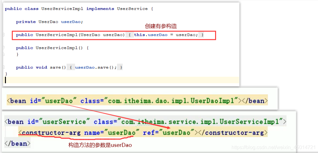Expand the fold marker beside public void save()
The width and height of the screenshot is (318, 153).
[3, 67]
